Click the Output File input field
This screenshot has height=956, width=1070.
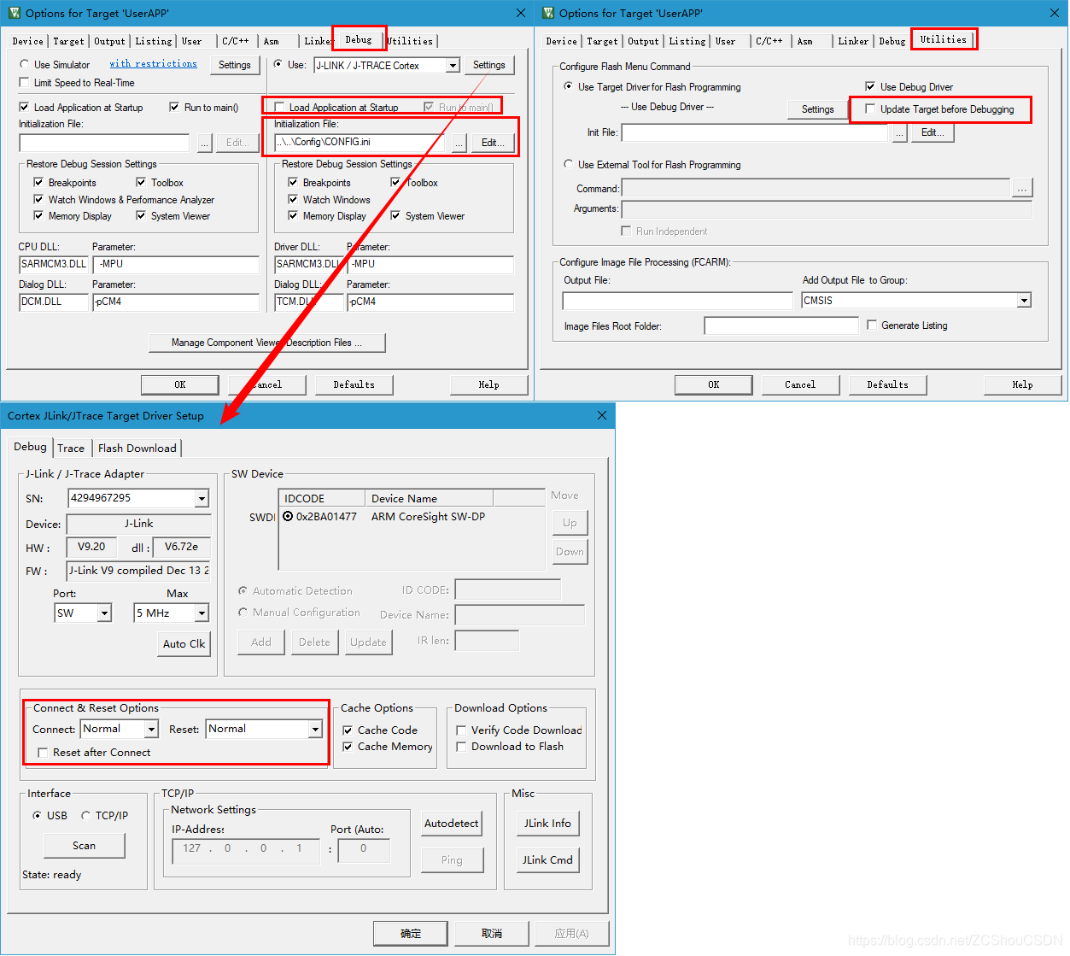[677, 301]
